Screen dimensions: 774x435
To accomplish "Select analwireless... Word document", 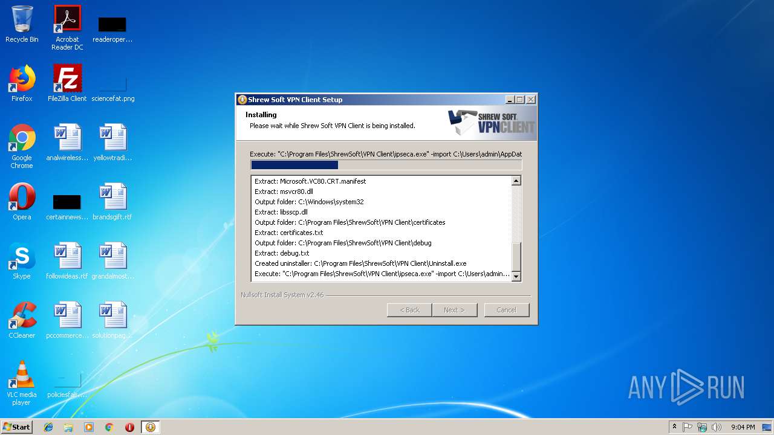I will click(67, 143).
